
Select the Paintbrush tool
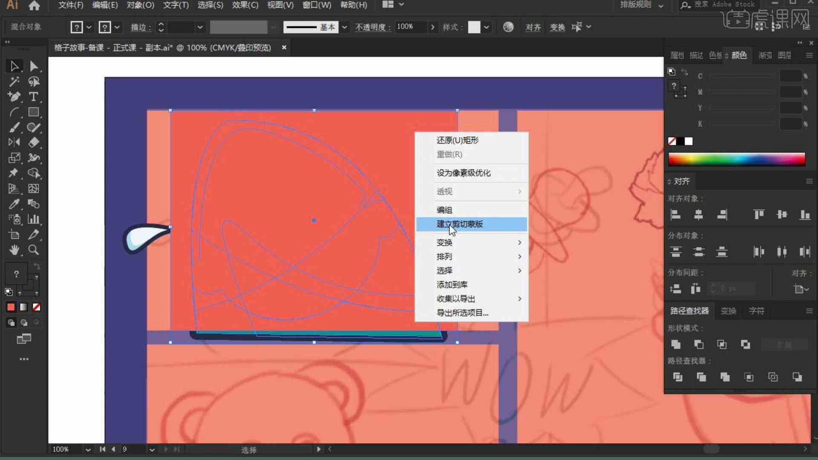(14, 127)
